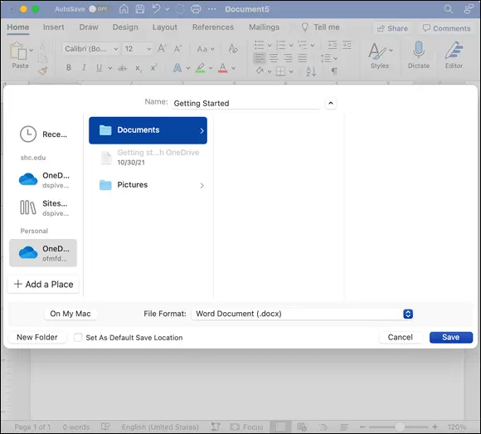Click the On My Mac button

point(70,314)
